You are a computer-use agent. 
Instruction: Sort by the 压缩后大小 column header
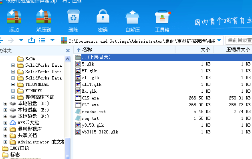click(x=233, y=50)
